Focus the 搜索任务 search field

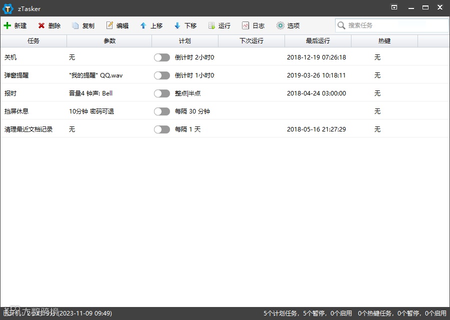391,25
